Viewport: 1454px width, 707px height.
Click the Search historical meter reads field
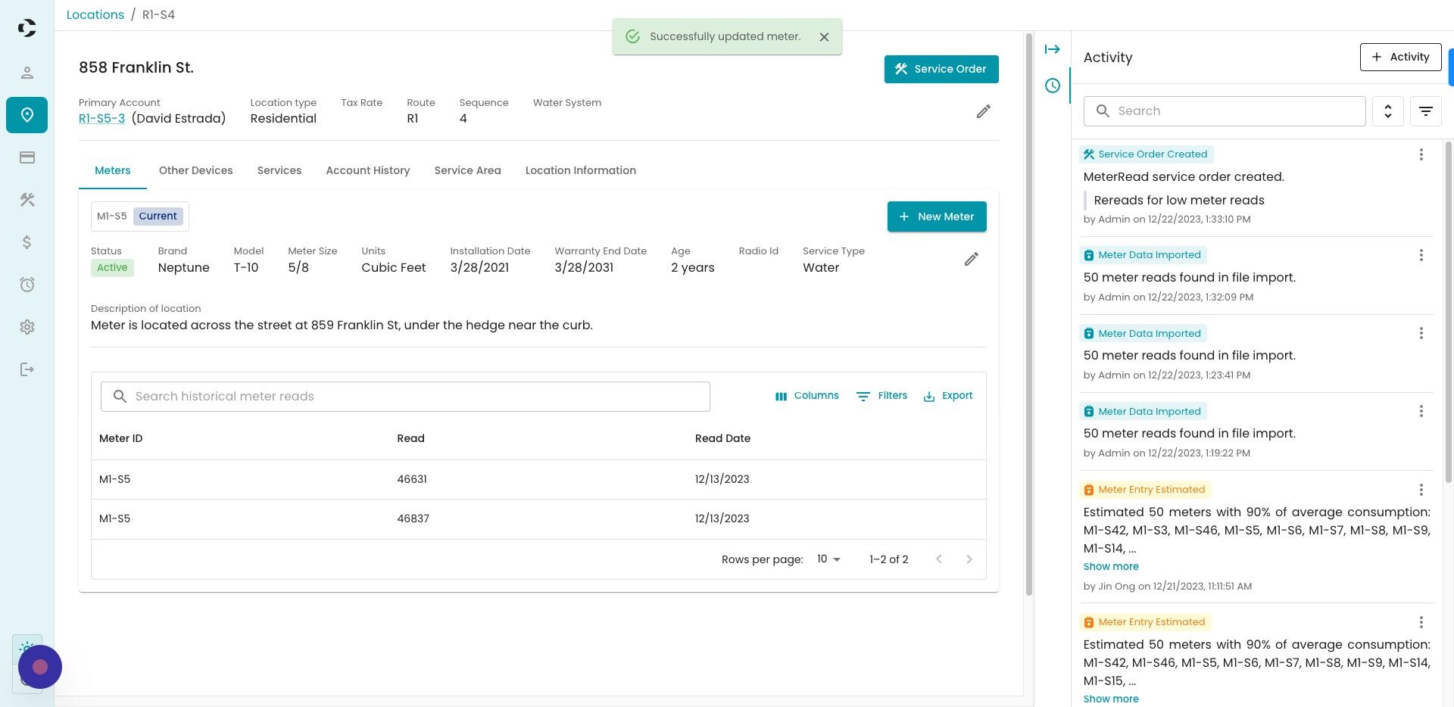click(x=405, y=397)
